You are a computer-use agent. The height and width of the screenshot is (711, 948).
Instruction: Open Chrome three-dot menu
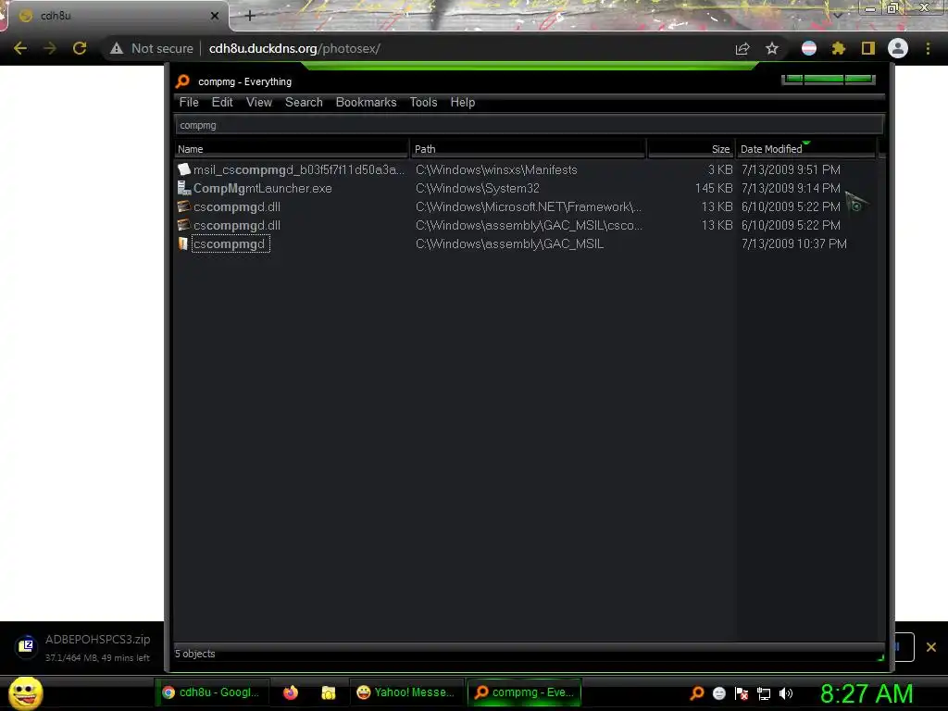pos(928,48)
